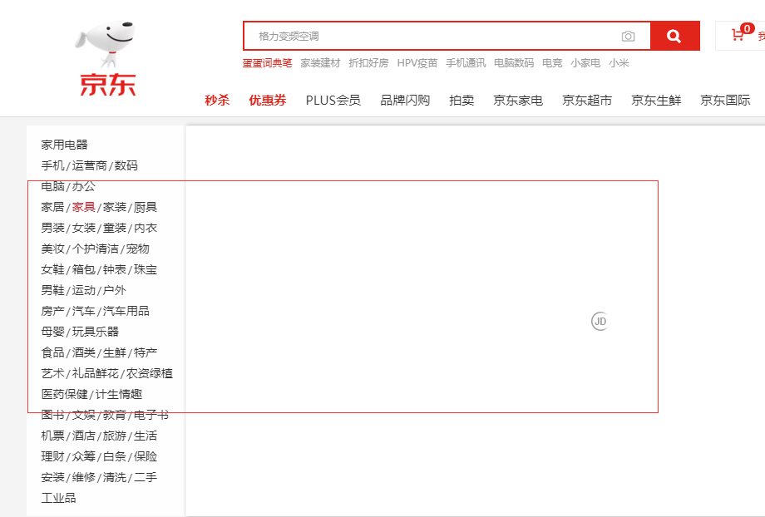Viewport: 765px width, 517px height.
Task: Select 运营商 in the category list
Action: point(89,165)
